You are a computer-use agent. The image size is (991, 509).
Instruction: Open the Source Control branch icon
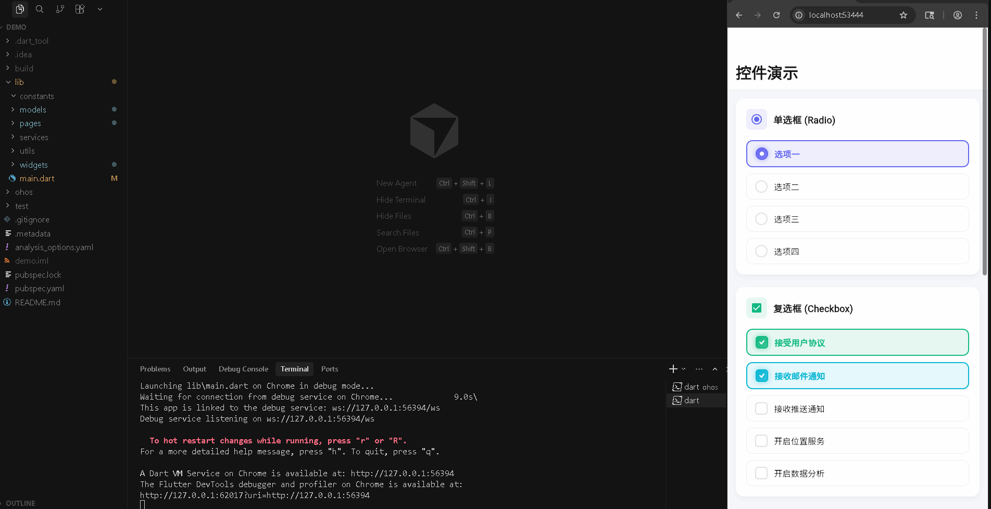click(60, 9)
